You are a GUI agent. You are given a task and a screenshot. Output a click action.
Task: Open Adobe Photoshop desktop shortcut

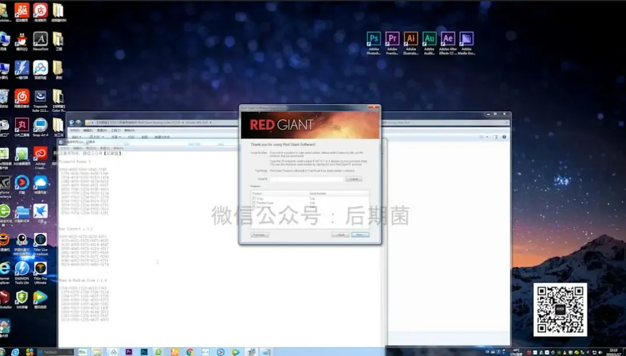pyautogui.click(x=373, y=43)
